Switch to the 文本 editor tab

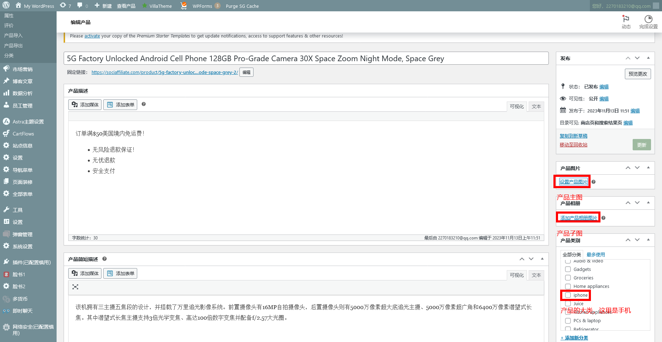tap(536, 106)
